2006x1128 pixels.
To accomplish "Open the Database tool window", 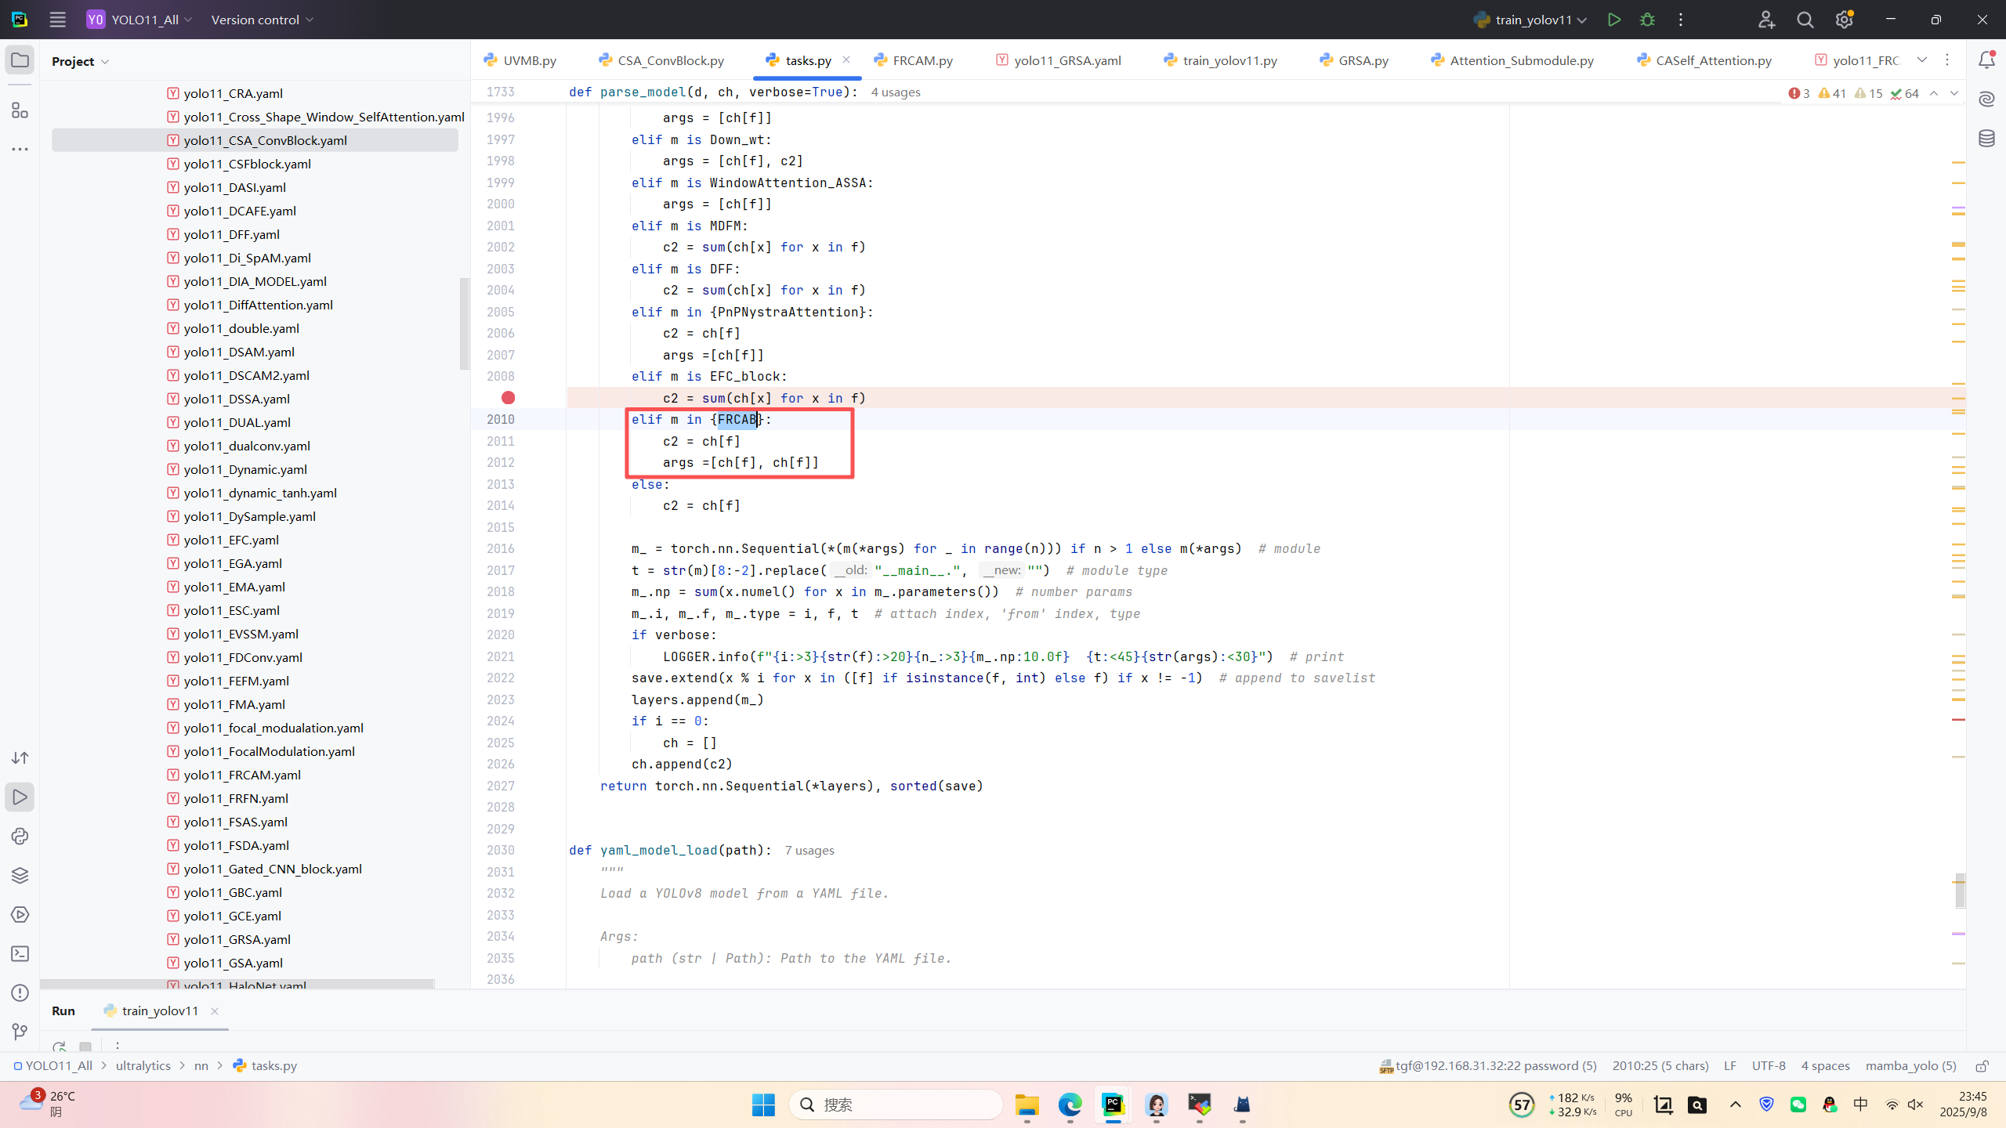I will [x=1986, y=139].
